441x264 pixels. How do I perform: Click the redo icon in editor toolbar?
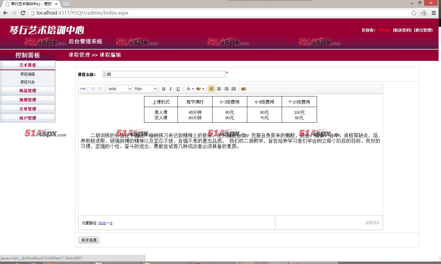(x=100, y=89)
